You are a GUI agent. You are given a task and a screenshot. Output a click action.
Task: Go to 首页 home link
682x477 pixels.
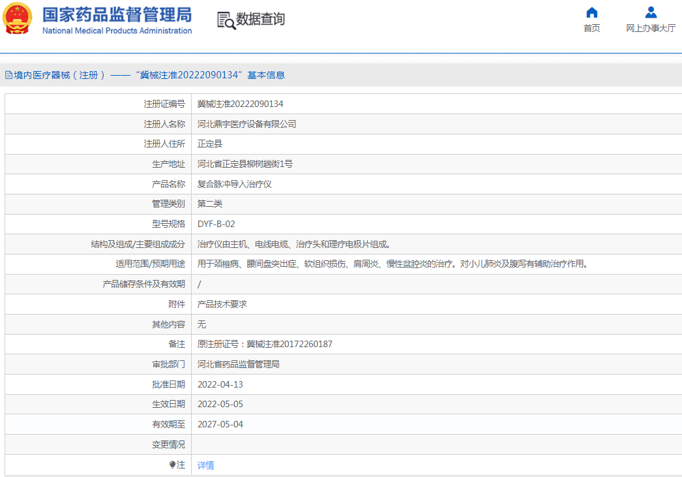coord(591,28)
